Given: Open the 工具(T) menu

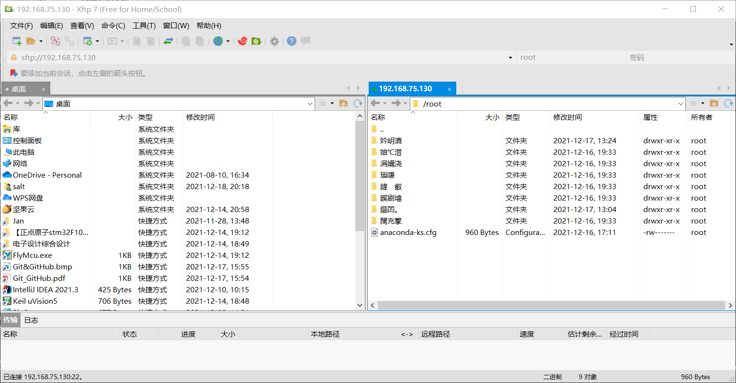Looking at the screenshot, I should tap(144, 26).
